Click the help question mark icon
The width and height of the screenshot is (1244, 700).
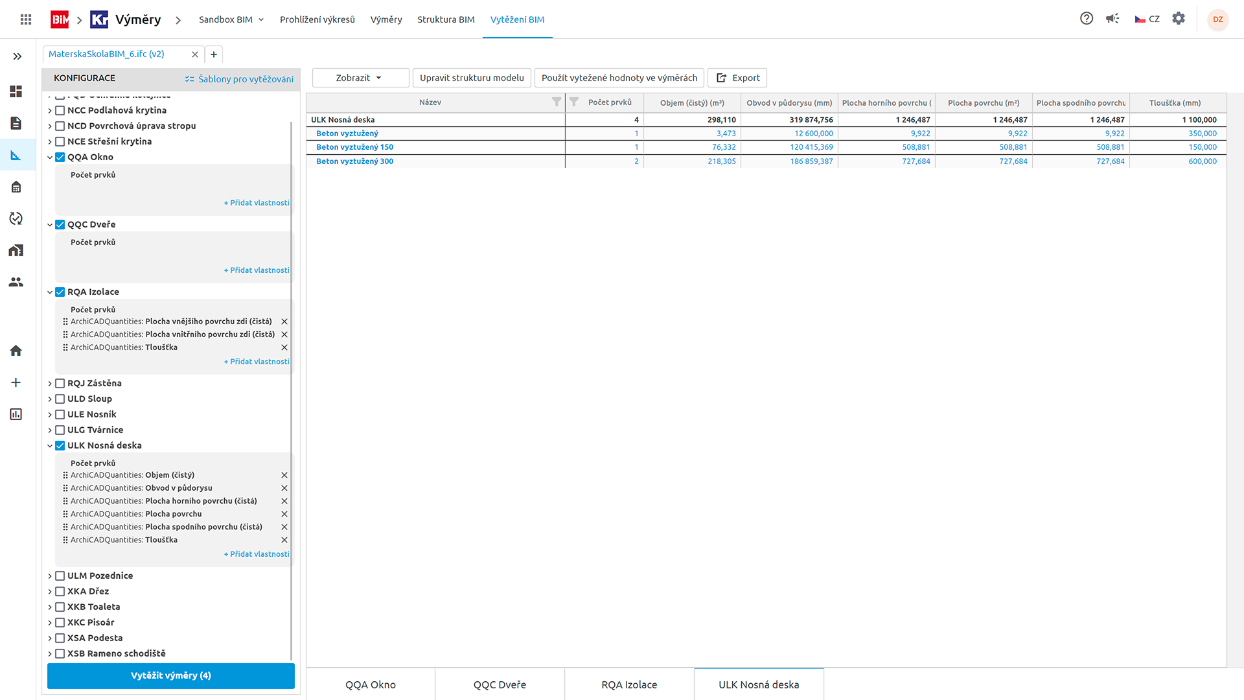tap(1087, 19)
